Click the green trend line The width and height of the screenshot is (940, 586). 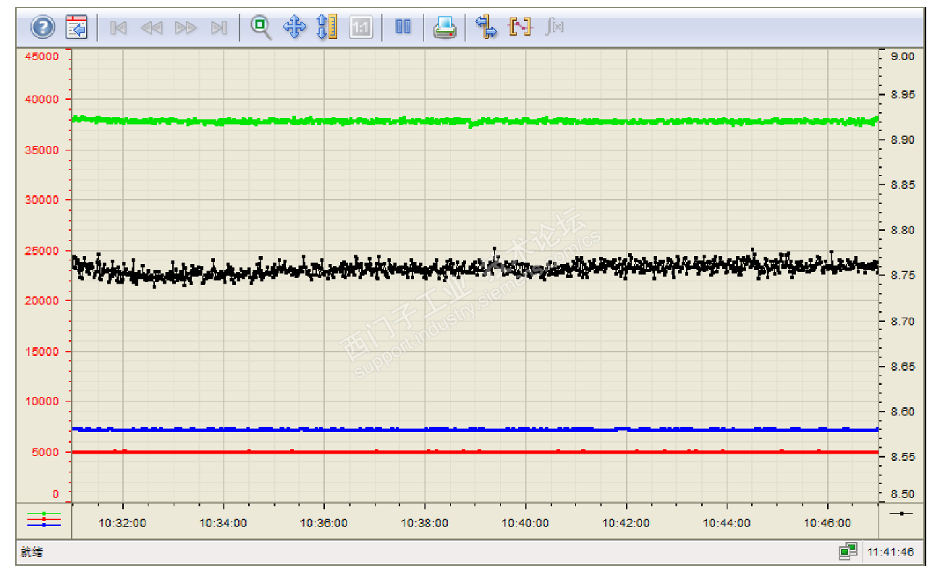pyautogui.click(x=474, y=122)
